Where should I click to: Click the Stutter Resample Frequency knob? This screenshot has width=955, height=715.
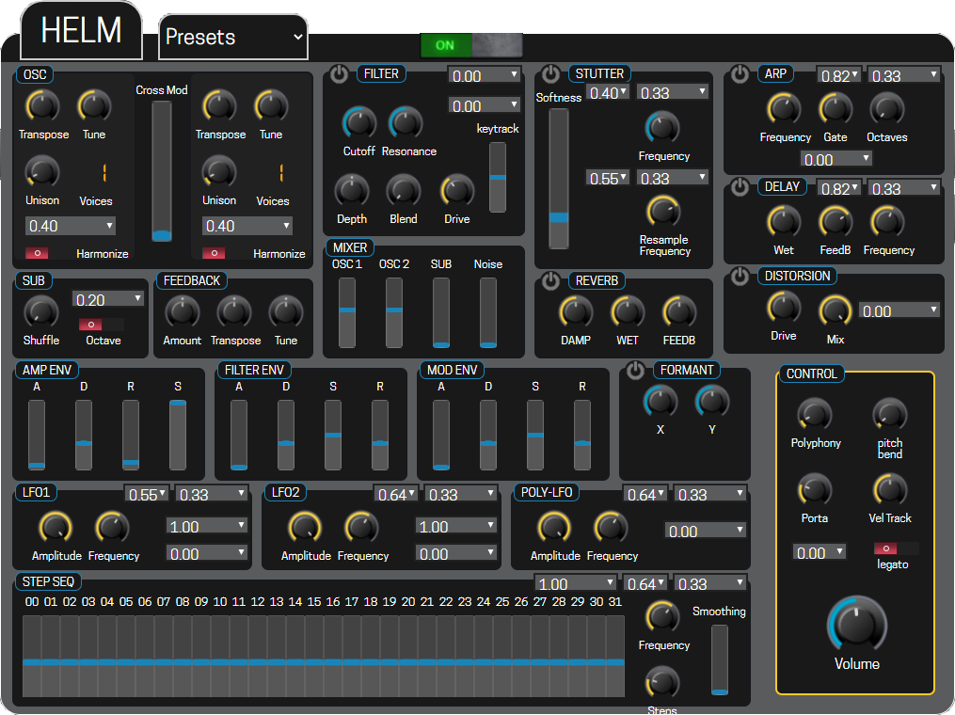pos(663,212)
